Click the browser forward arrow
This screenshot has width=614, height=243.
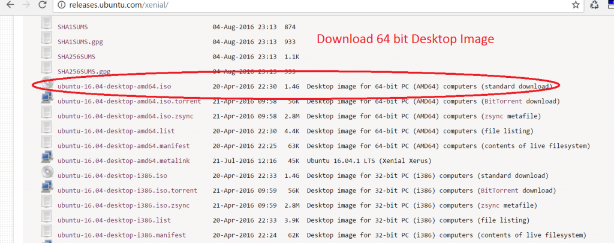tap(28, 5)
